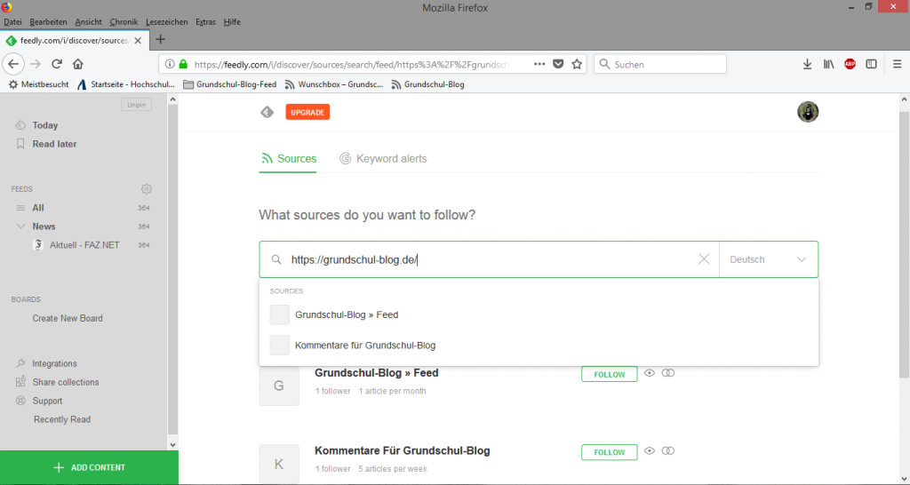Open Share collections

pos(66,382)
